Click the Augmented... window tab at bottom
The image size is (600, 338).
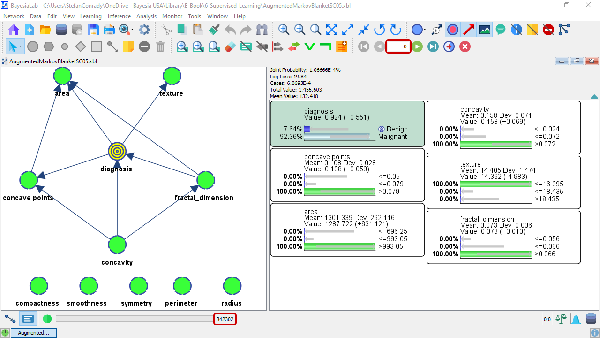[33, 333]
